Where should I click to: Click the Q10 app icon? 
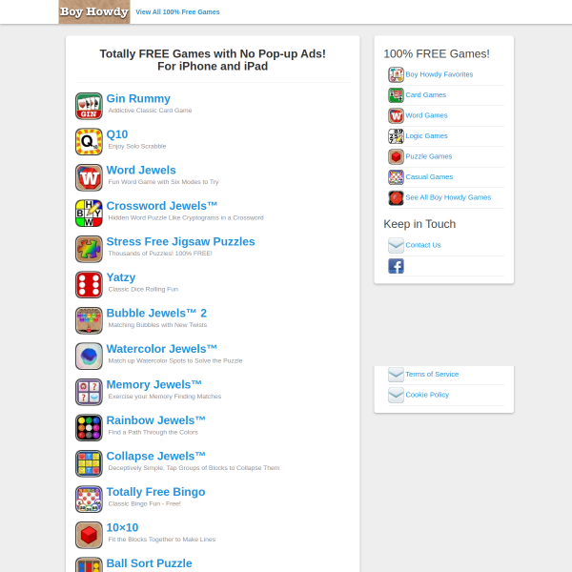coord(89,141)
